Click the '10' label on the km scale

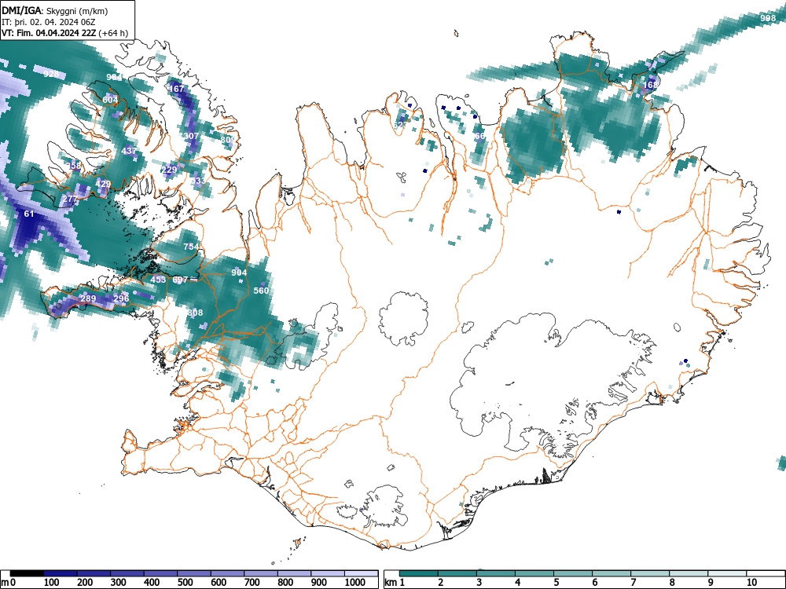(x=751, y=583)
